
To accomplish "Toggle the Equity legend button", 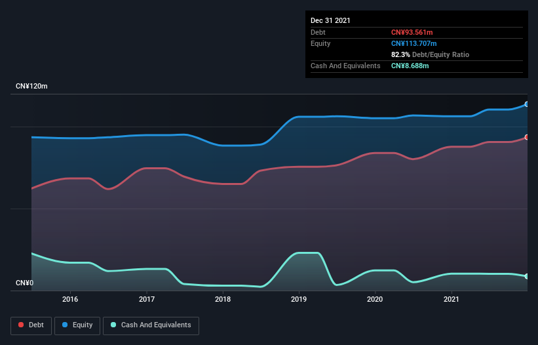I will point(77,325).
